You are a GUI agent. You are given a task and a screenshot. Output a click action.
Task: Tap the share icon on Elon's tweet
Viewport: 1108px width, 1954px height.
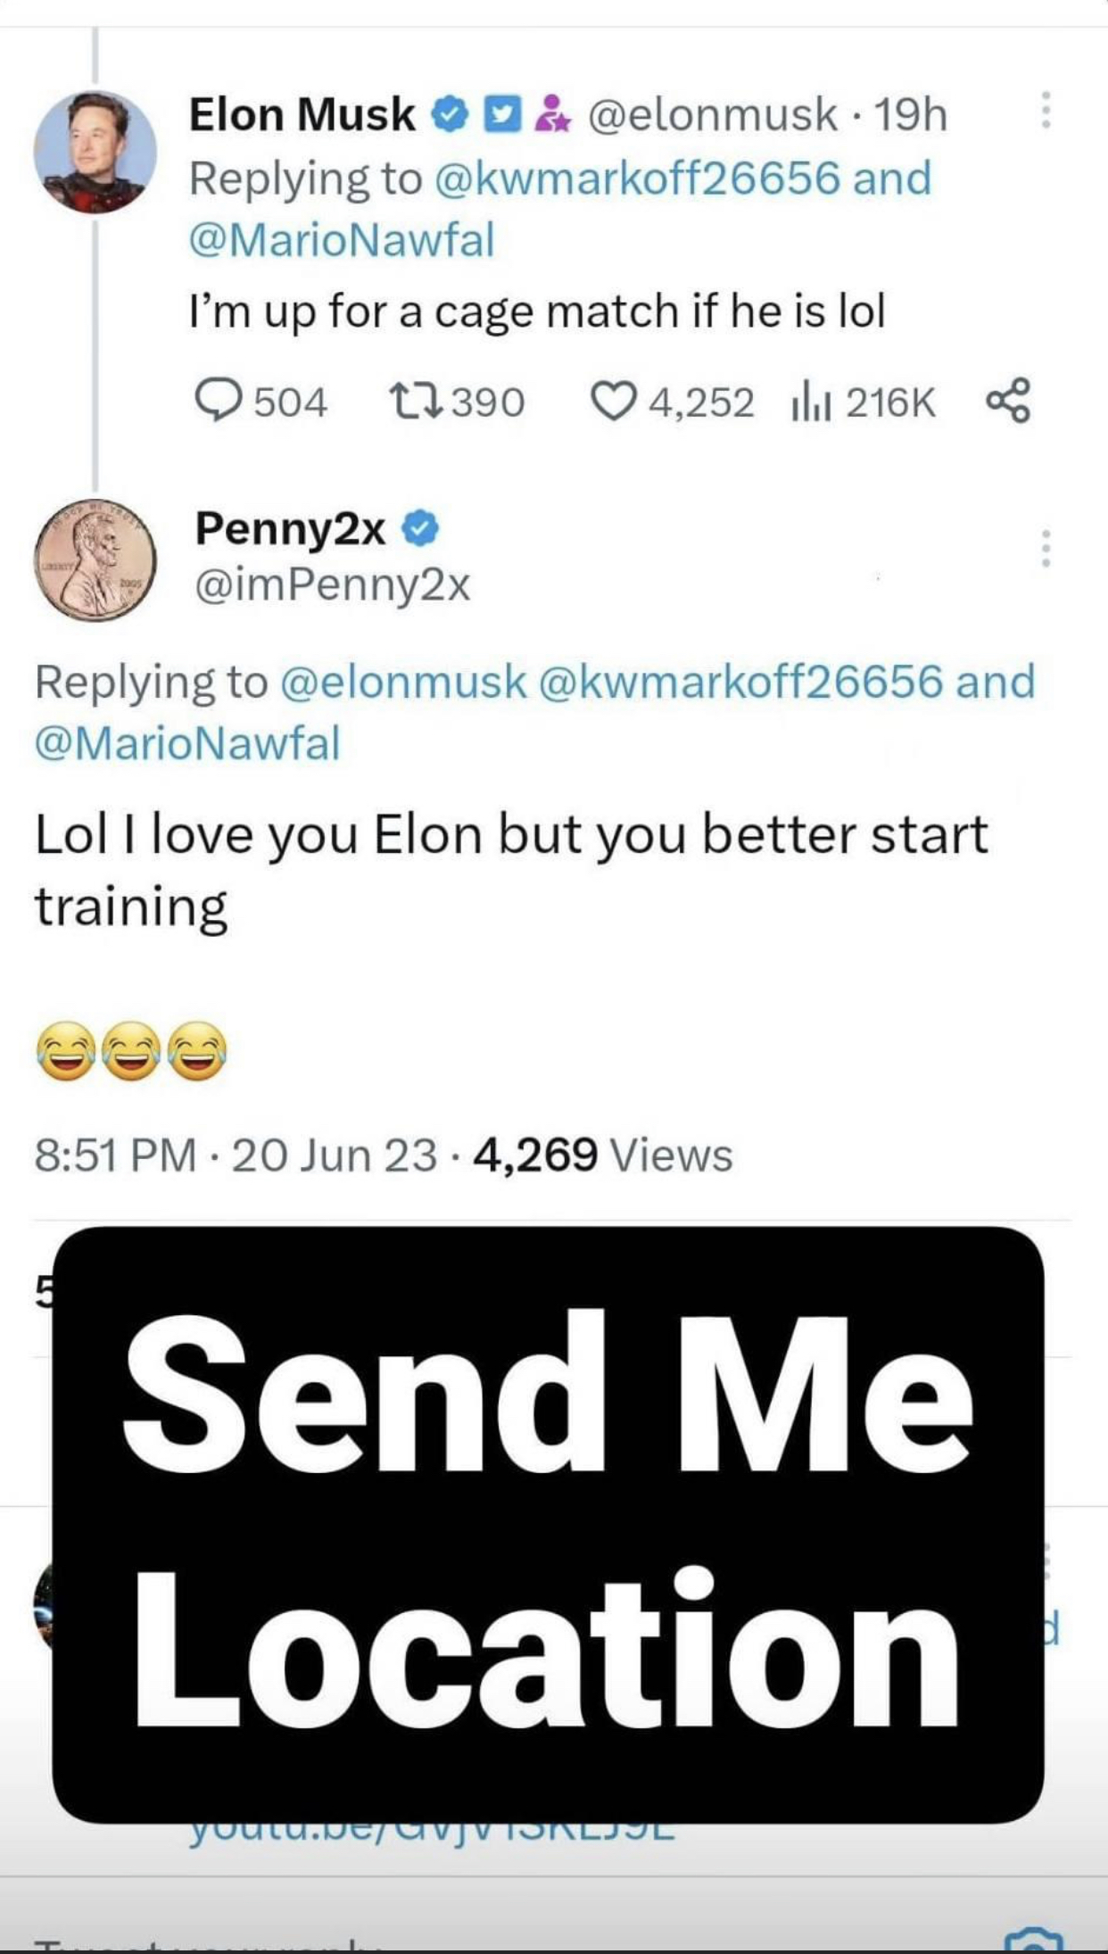(x=1008, y=401)
